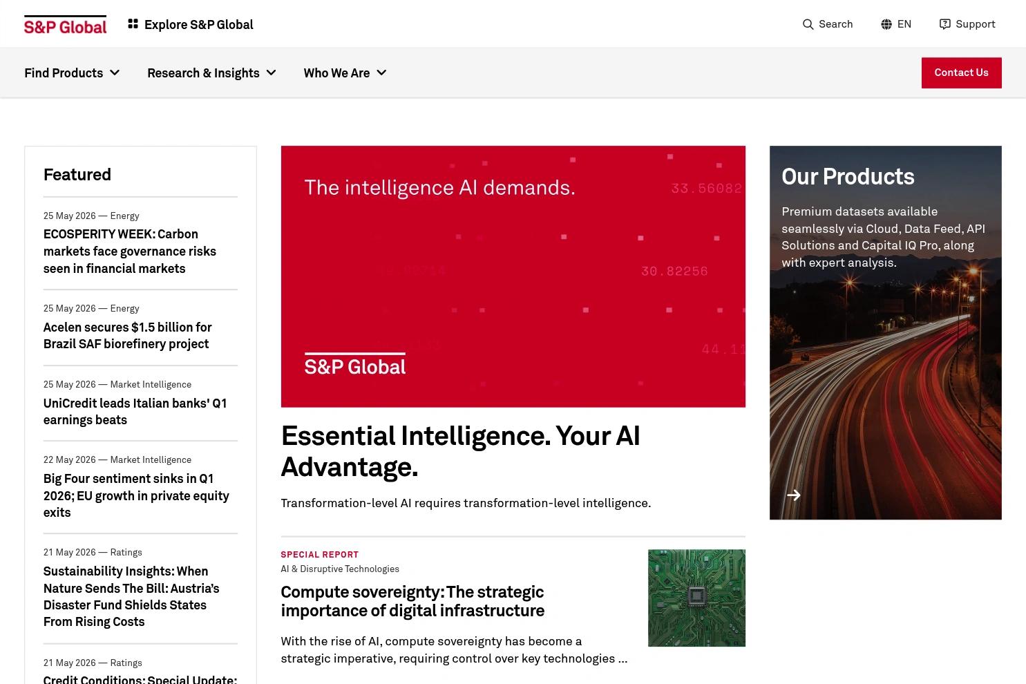The image size is (1026, 684).
Task: Click the Support chat icon
Action: pyautogui.click(x=945, y=24)
